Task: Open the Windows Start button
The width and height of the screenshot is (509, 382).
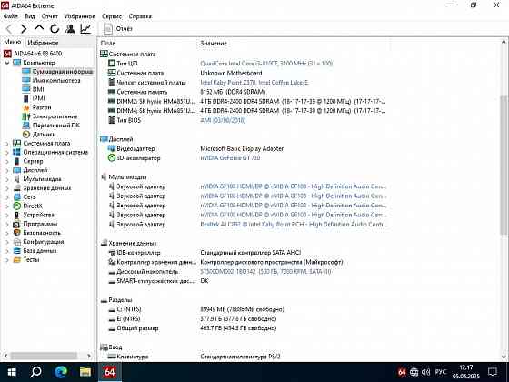Action: pos(12,372)
